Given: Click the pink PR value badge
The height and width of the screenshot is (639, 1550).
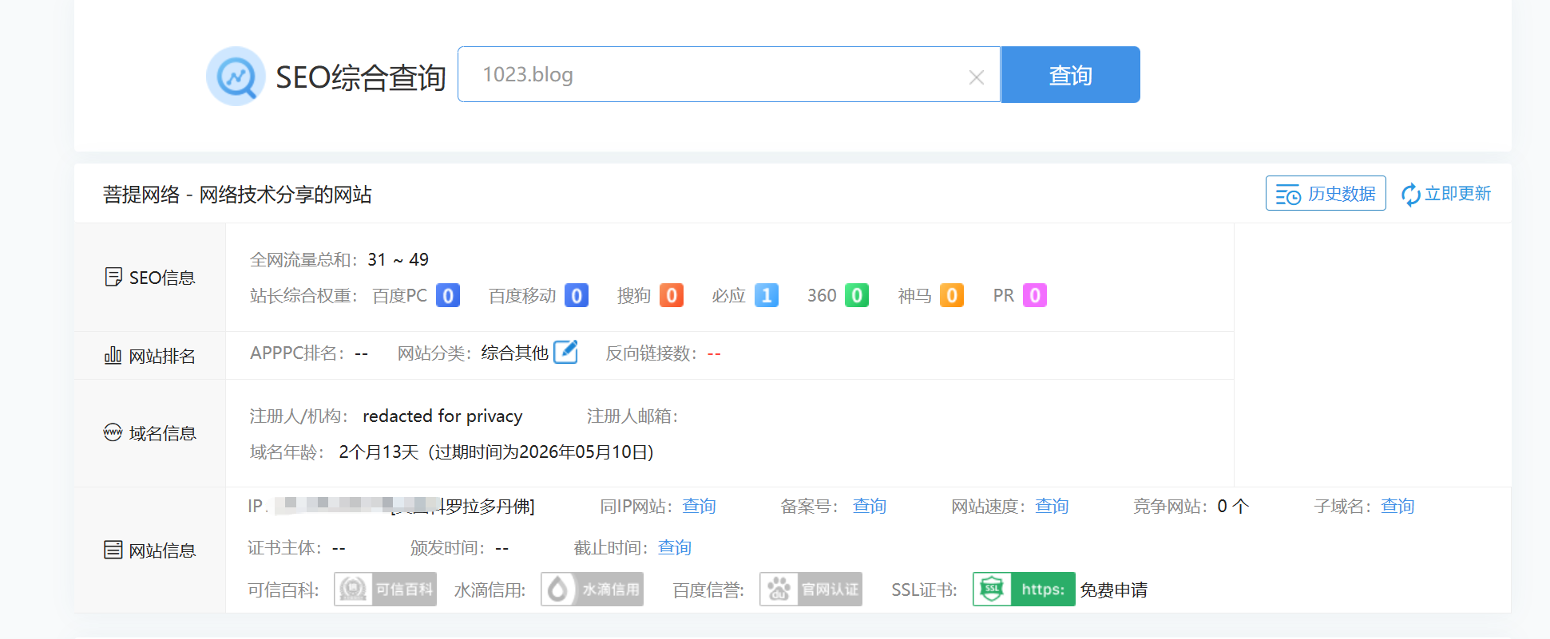Looking at the screenshot, I should [1035, 296].
